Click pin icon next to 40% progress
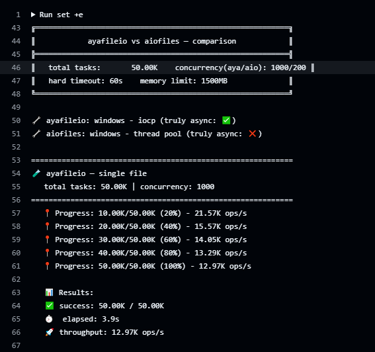This screenshot has height=352, width=375. pos(48,226)
